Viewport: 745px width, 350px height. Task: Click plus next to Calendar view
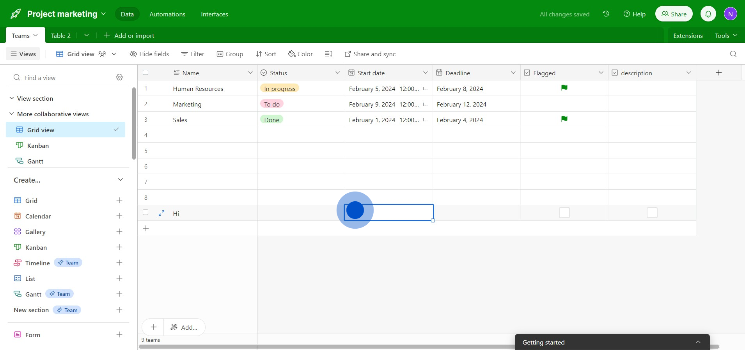click(x=119, y=216)
